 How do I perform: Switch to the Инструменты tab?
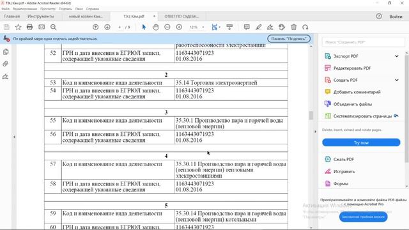point(41,17)
